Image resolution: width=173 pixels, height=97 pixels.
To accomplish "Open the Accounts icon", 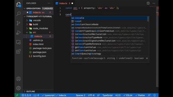I will click(x=18, y=79).
